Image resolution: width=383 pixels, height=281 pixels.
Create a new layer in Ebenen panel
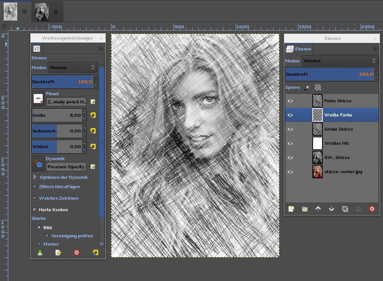(291, 209)
